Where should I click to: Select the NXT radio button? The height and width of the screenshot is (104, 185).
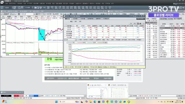[x=79, y=22]
